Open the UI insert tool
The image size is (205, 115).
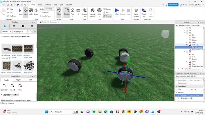[78, 11]
